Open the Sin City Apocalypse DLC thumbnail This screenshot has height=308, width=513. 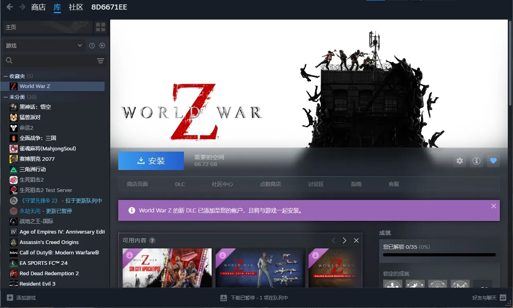coord(167,268)
